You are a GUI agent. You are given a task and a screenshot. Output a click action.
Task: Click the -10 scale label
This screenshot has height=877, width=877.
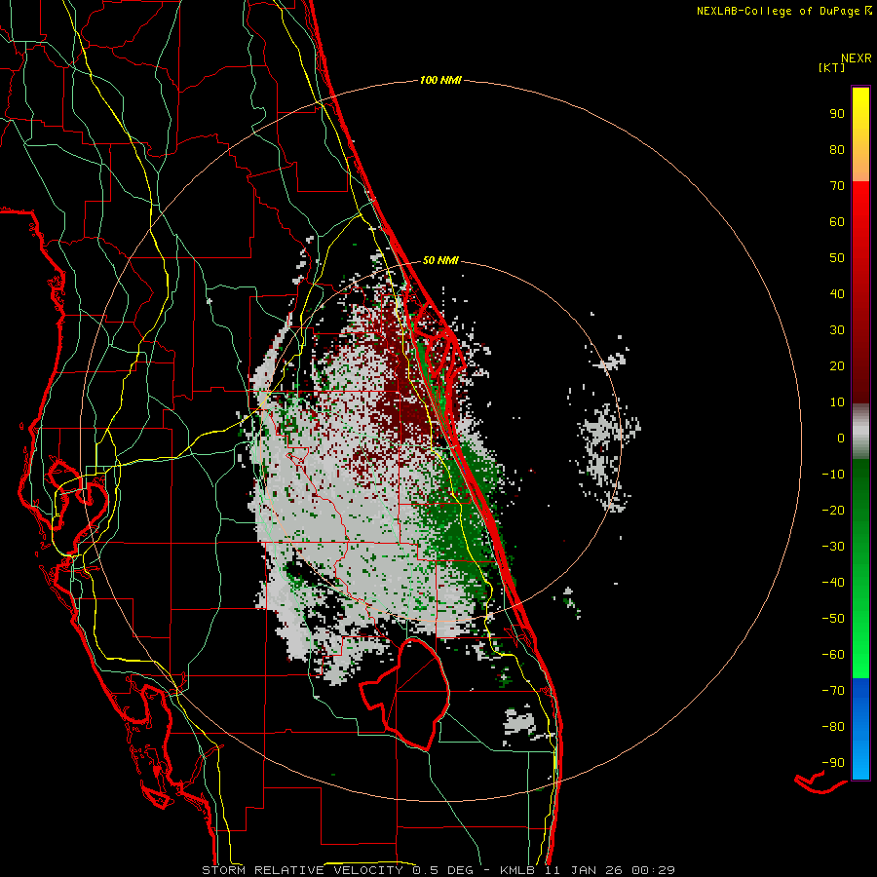point(833,475)
